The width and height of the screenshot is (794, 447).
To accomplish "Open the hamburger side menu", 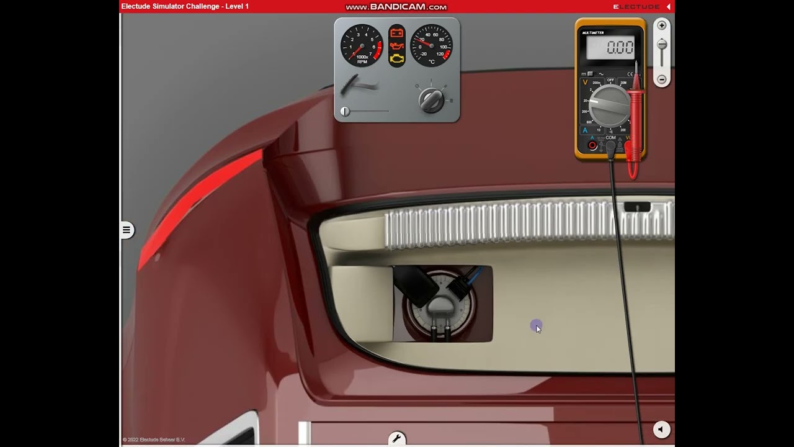I will pyautogui.click(x=127, y=230).
